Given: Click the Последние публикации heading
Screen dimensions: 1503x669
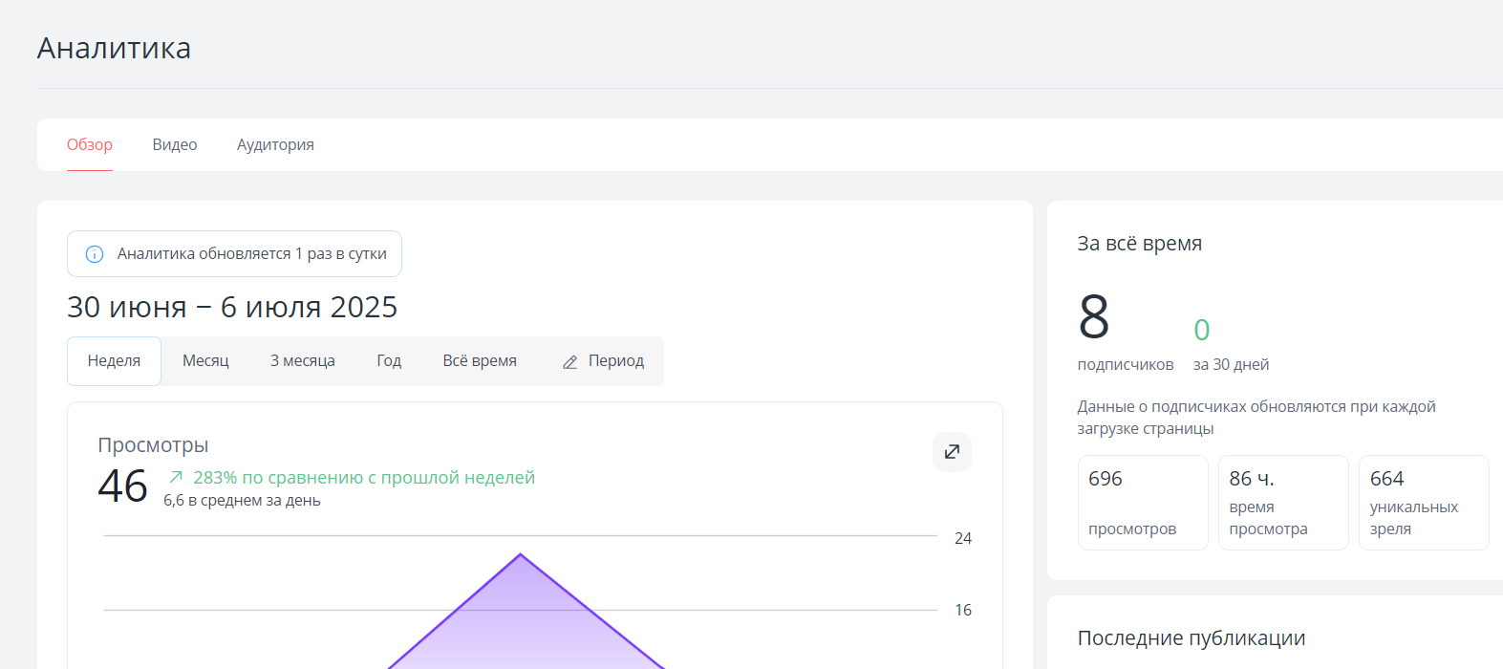Looking at the screenshot, I should 1192,638.
